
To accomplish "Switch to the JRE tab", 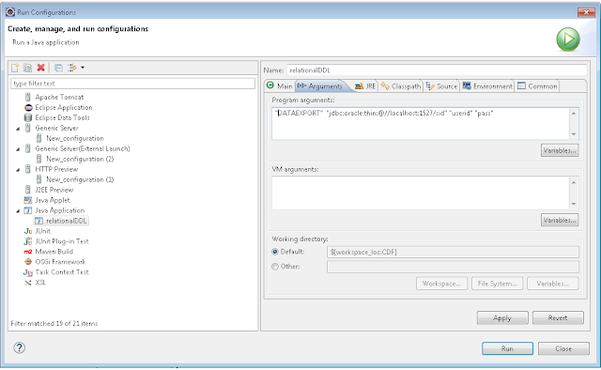I will pos(365,85).
